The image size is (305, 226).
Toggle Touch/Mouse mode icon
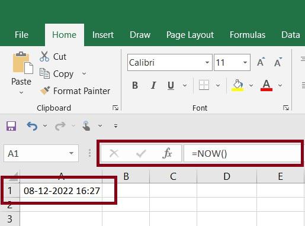[86, 126]
